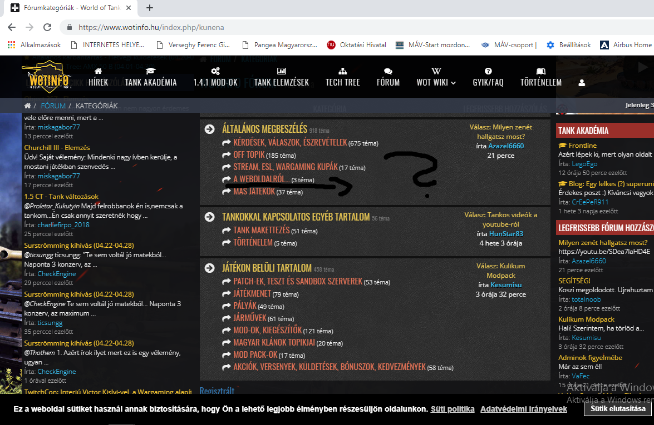Open KÉRDÉSEK, VÁLASZOK, ÉSZREVÉTELEK subforum

[x=290, y=142]
